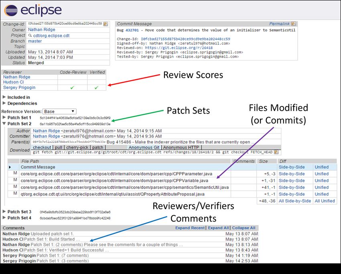Open Side-by-Side diff for CPPParameter.java
This screenshot has width=341, height=274.
pyautogui.click(x=292, y=174)
